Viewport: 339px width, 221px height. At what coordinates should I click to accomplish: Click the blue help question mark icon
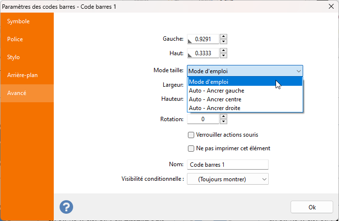tap(66, 207)
